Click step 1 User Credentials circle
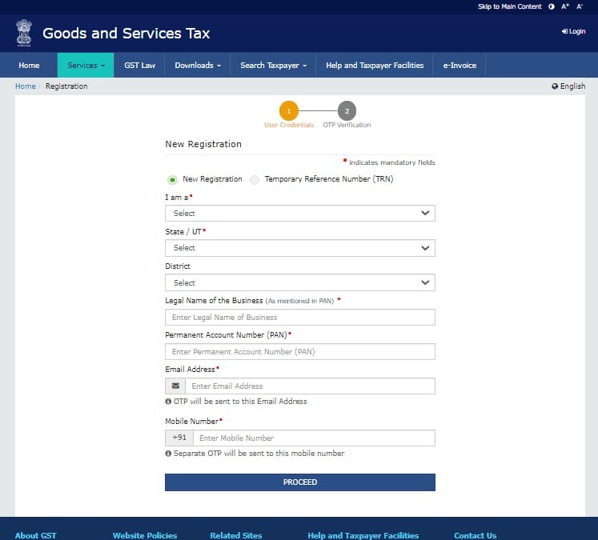Image resolution: width=598 pixels, height=540 pixels. pyautogui.click(x=289, y=111)
